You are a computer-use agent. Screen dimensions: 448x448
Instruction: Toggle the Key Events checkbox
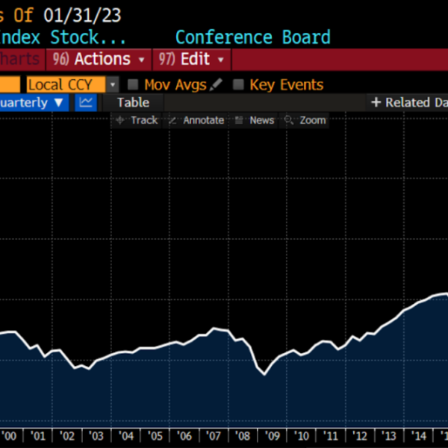coord(239,85)
